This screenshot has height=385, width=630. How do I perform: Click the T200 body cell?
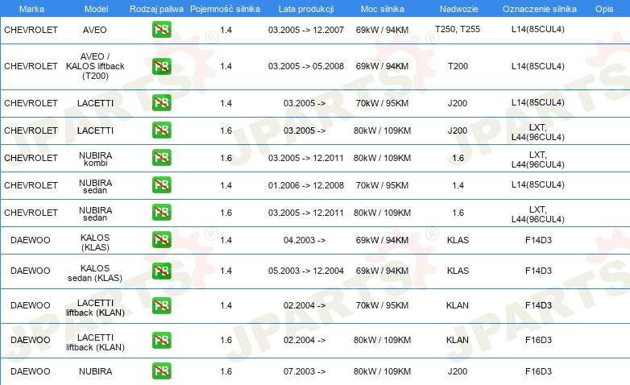pyautogui.click(x=458, y=66)
